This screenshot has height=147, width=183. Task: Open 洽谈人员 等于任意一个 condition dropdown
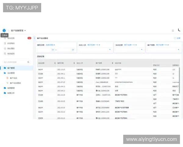point(94,45)
